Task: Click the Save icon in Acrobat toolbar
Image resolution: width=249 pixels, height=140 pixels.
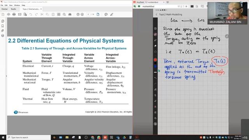Action: pos(3,14)
